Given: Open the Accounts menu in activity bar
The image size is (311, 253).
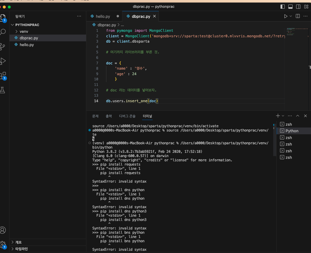Looking at the screenshot, I should tap(3, 230).
